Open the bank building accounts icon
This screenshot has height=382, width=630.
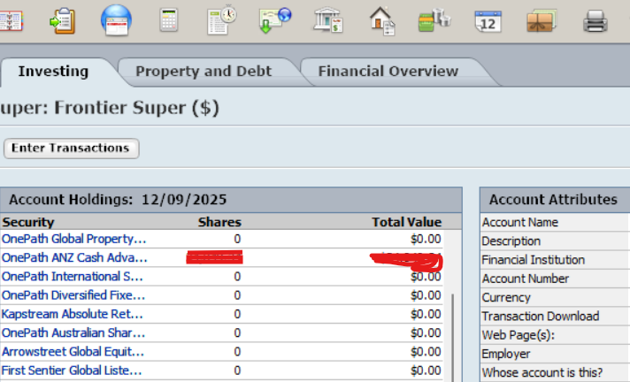pos(328,20)
